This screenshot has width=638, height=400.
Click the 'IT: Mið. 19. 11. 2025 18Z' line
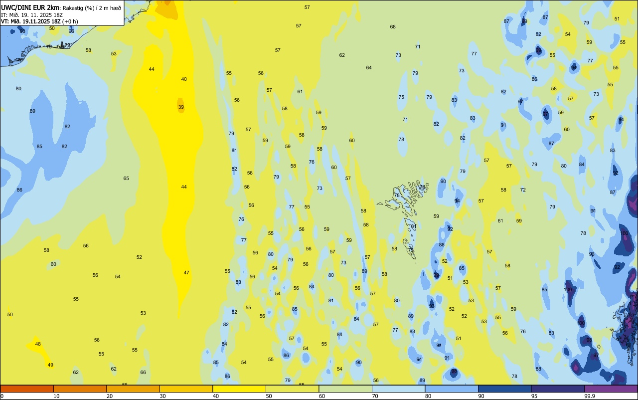coord(31,14)
